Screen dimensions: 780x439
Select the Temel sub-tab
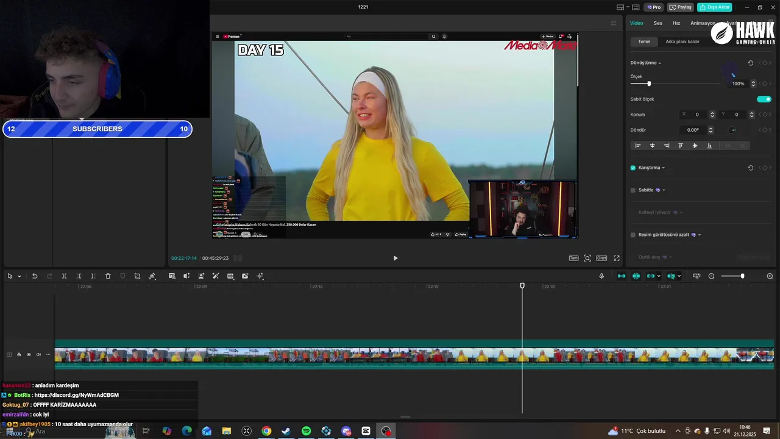pos(644,41)
